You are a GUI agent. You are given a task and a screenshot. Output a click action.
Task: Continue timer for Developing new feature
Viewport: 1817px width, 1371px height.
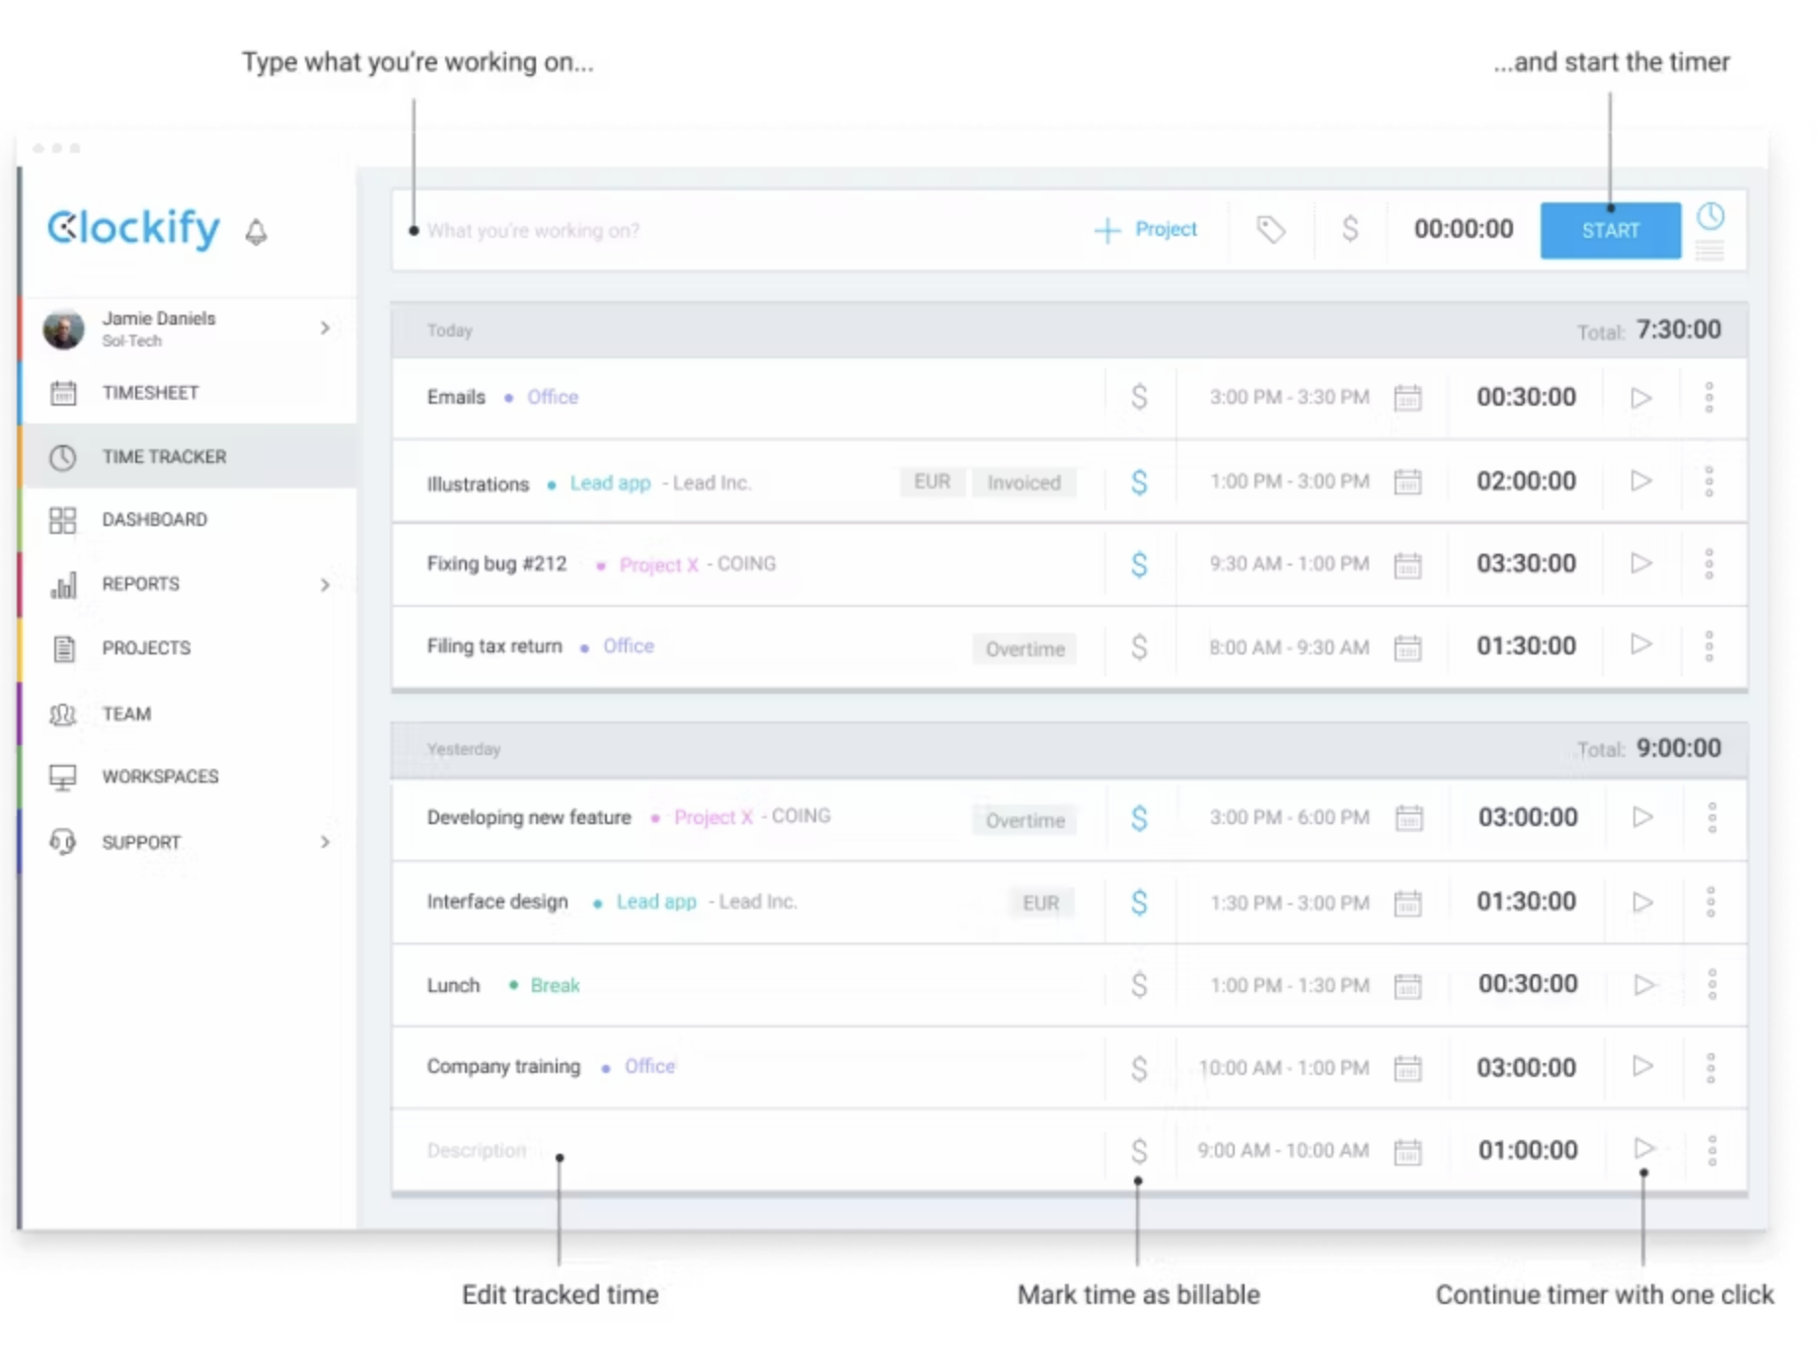[x=1642, y=817]
